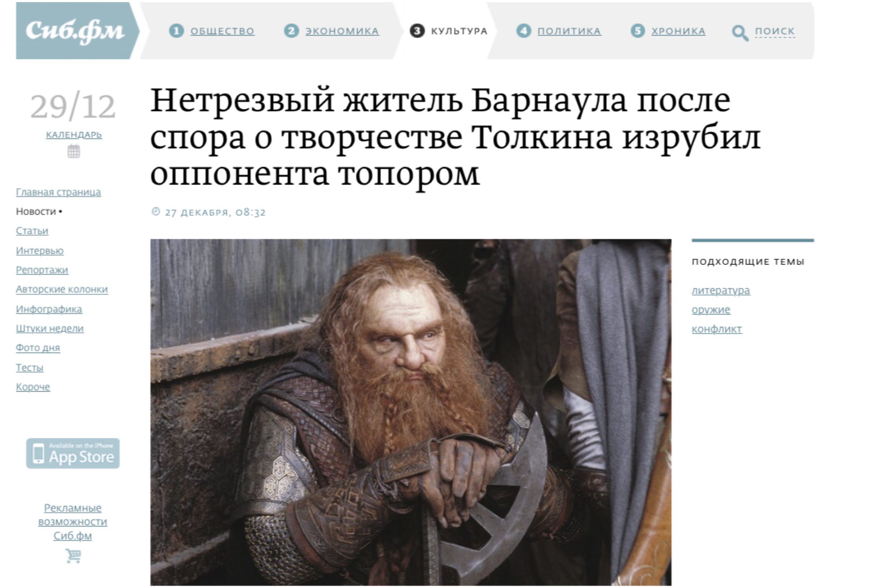
Task: Click the number 2 circle icon beside Экономика
Action: (291, 31)
